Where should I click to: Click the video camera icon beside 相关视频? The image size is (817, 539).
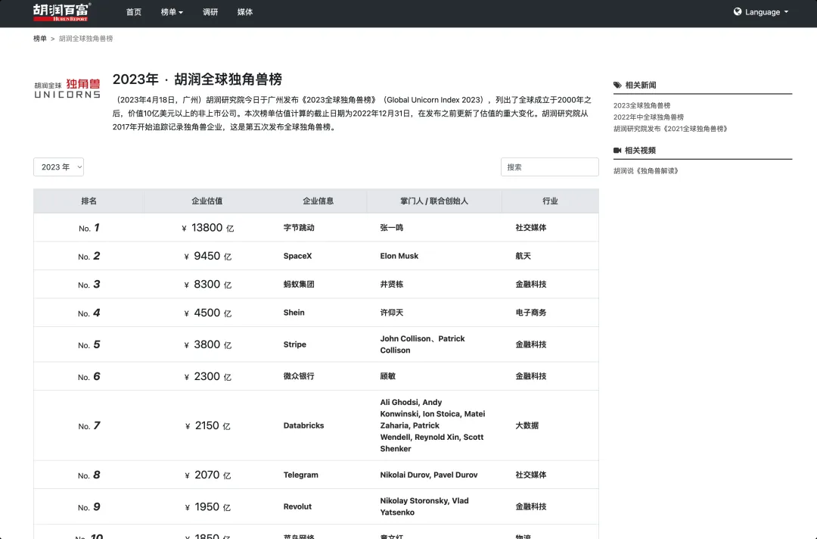617,150
